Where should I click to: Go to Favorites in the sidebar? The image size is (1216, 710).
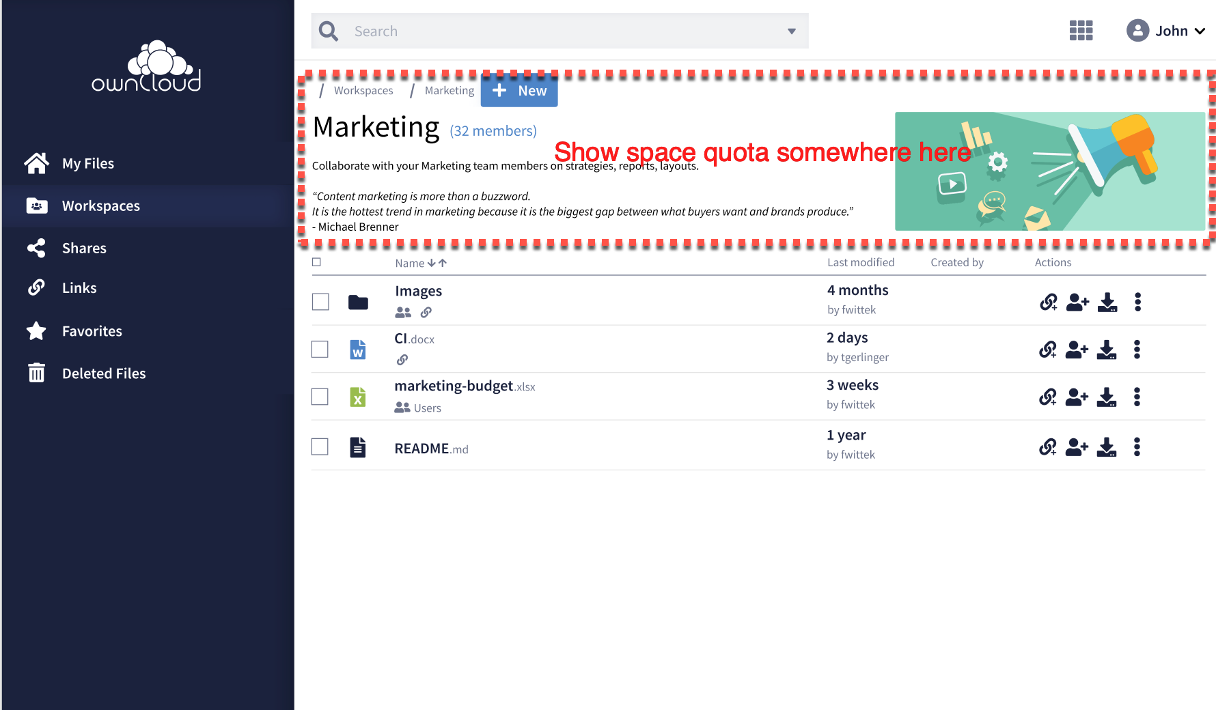(x=92, y=330)
